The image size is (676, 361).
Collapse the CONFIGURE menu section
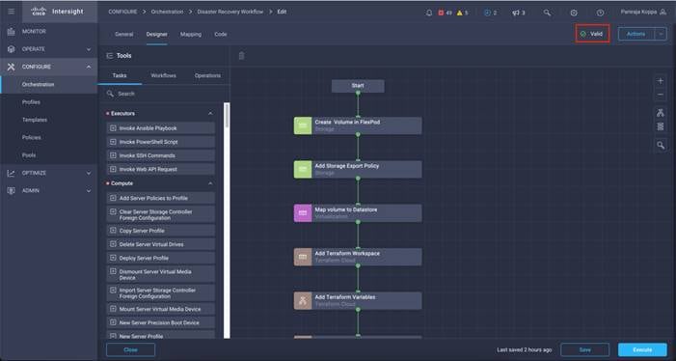[x=89, y=67]
